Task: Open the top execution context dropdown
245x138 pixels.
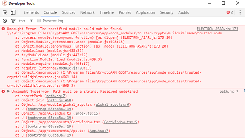Action: (26, 21)
